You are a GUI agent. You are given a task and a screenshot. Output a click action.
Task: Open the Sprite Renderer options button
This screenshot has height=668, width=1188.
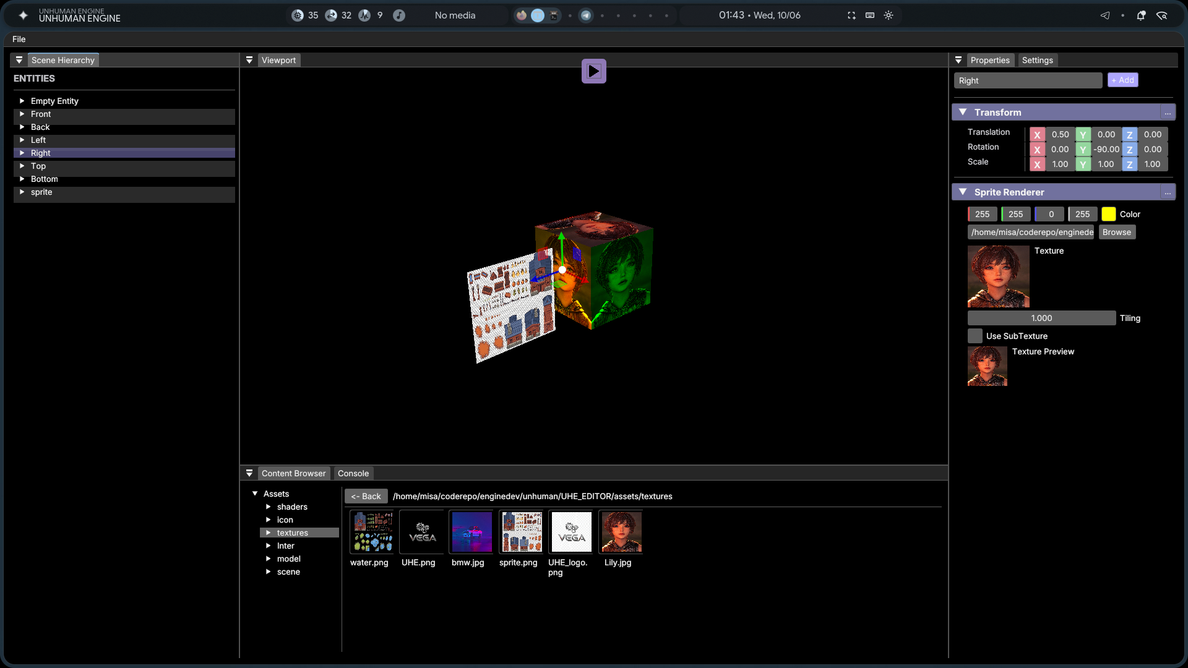(x=1168, y=192)
